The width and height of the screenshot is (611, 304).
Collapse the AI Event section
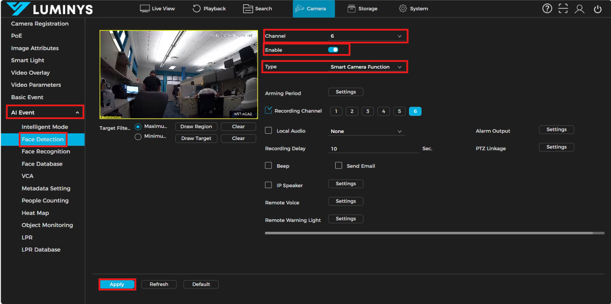(77, 112)
